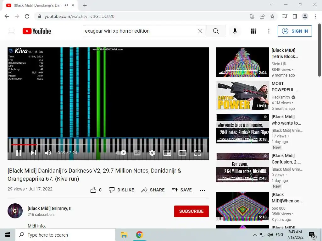322x241 pixels.
Task: Open YouTube settings three-dot menu
Action: pyautogui.click(x=269, y=31)
